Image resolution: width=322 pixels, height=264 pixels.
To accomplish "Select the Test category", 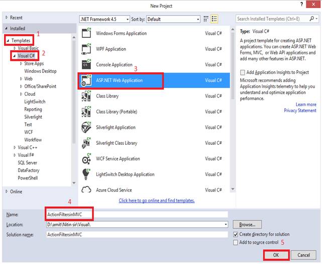I will tap(28, 124).
